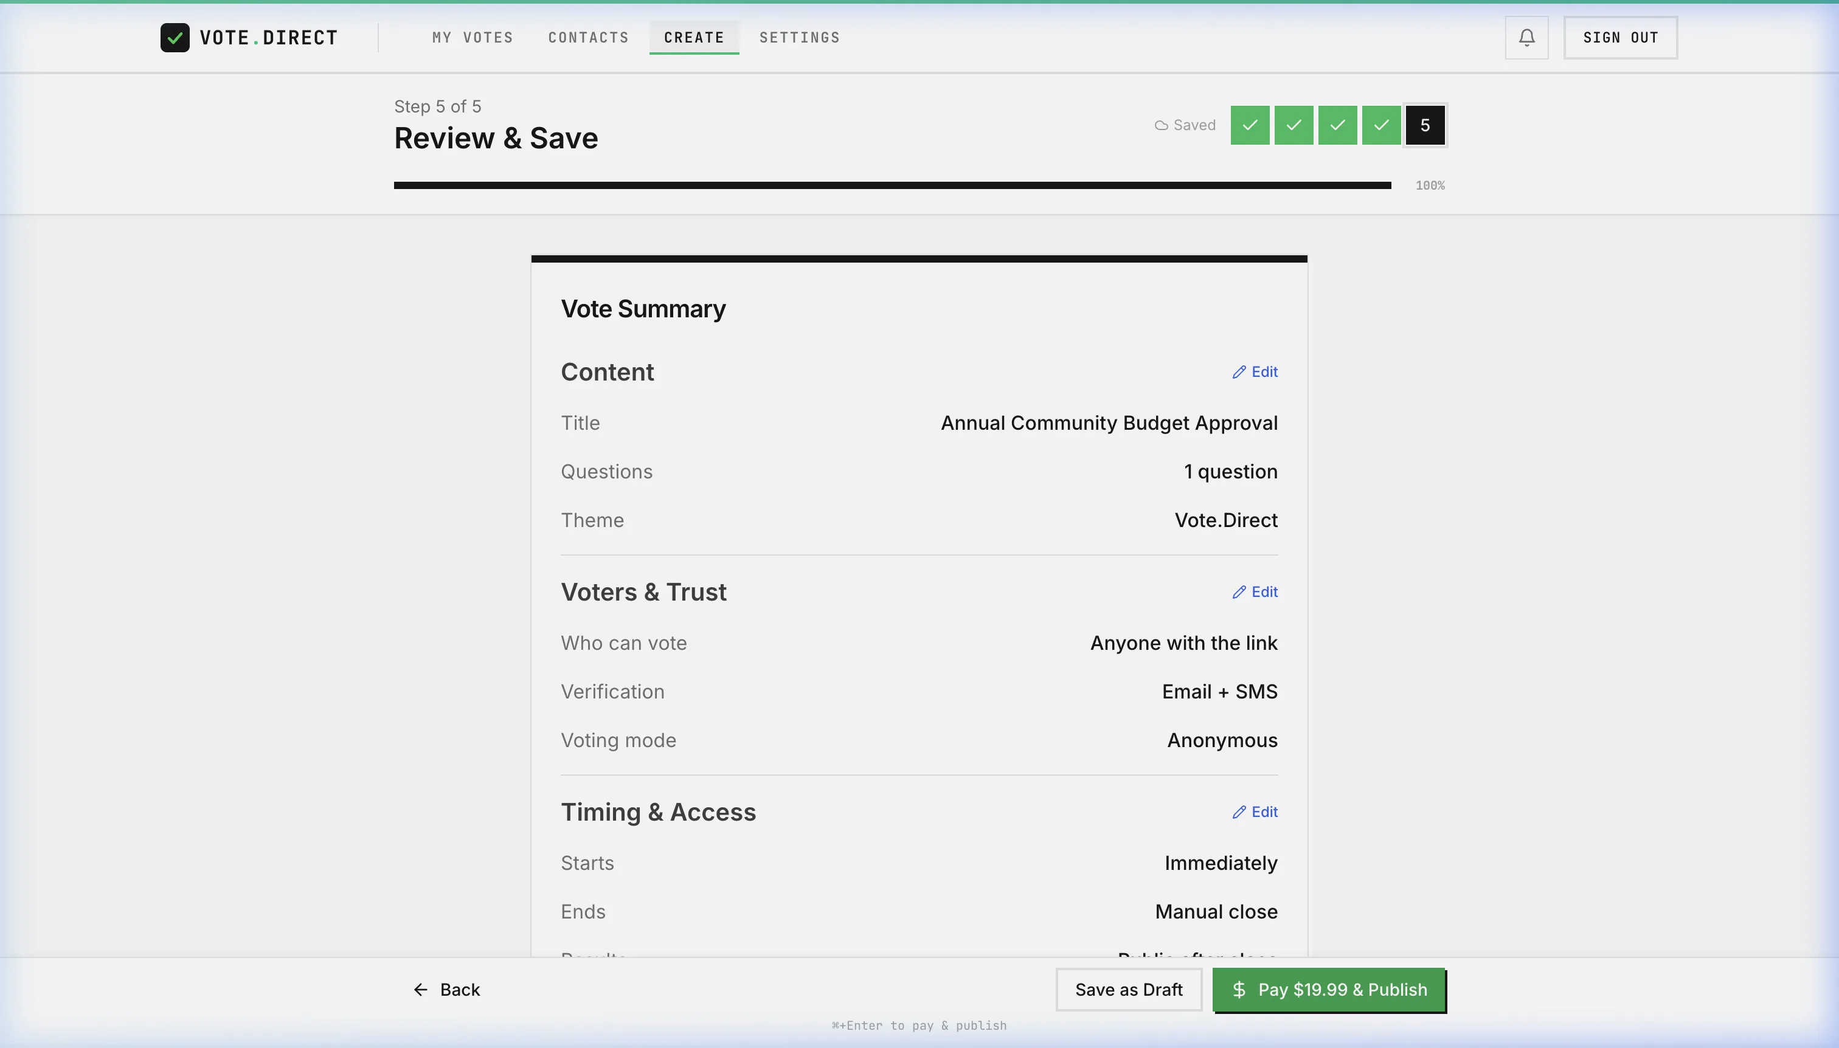Click the 100% progress bar
The image size is (1839, 1048).
(892, 185)
